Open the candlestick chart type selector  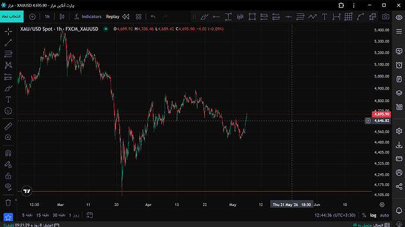click(x=62, y=17)
